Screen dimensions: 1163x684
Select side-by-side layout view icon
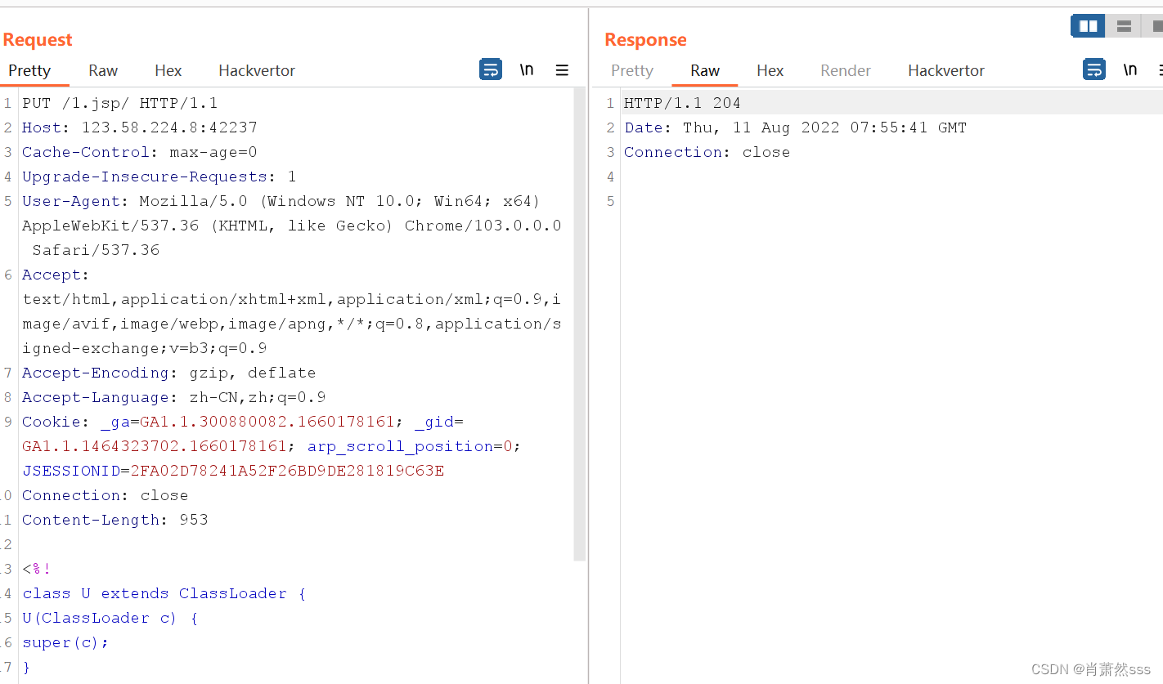coord(1088,26)
